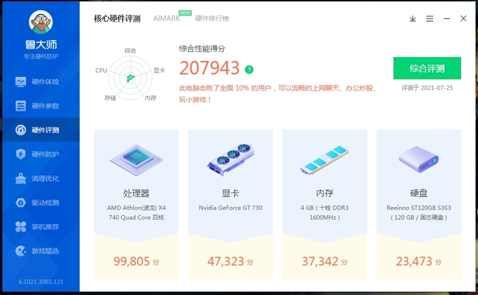This screenshot has width=478, height=295.
Task: Open 游戏精选 sidebar item
Action: [x=41, y=251]
